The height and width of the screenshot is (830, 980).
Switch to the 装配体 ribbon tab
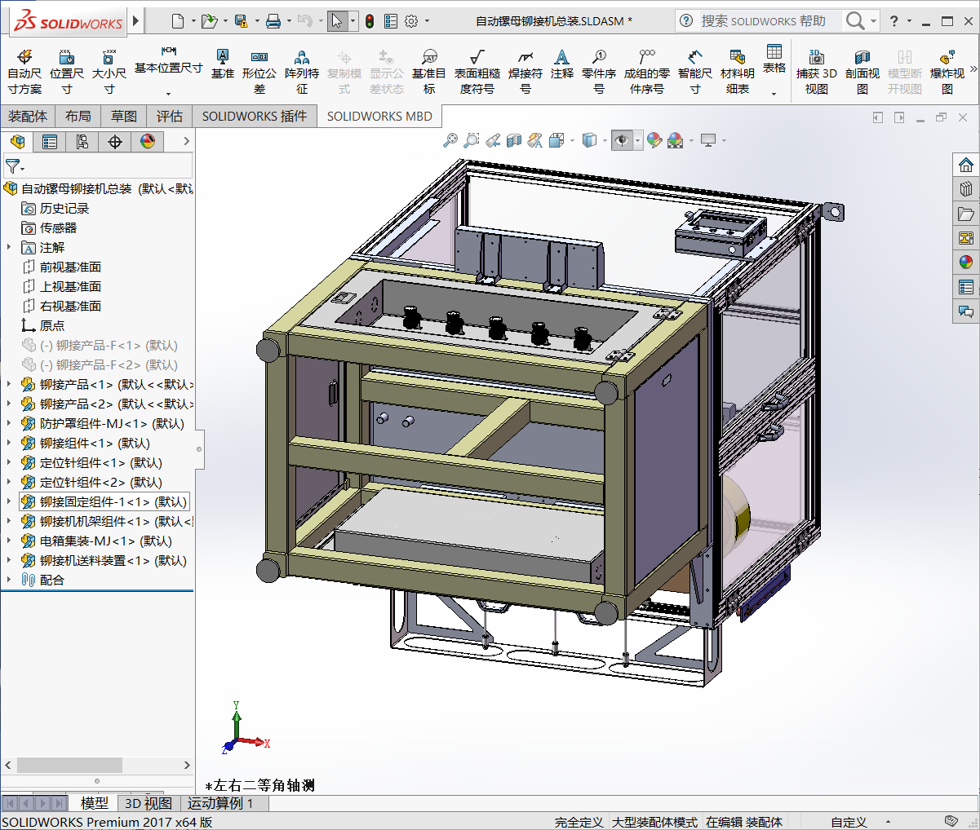(x=28, y=117)
